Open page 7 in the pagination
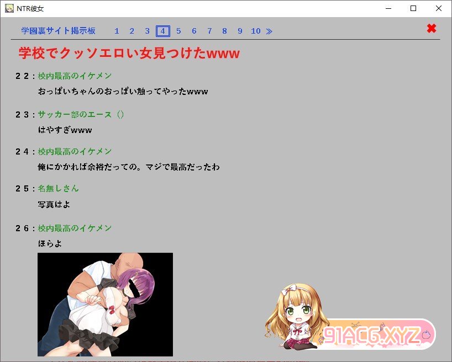The image size is (452, 362). pos(209,31)
